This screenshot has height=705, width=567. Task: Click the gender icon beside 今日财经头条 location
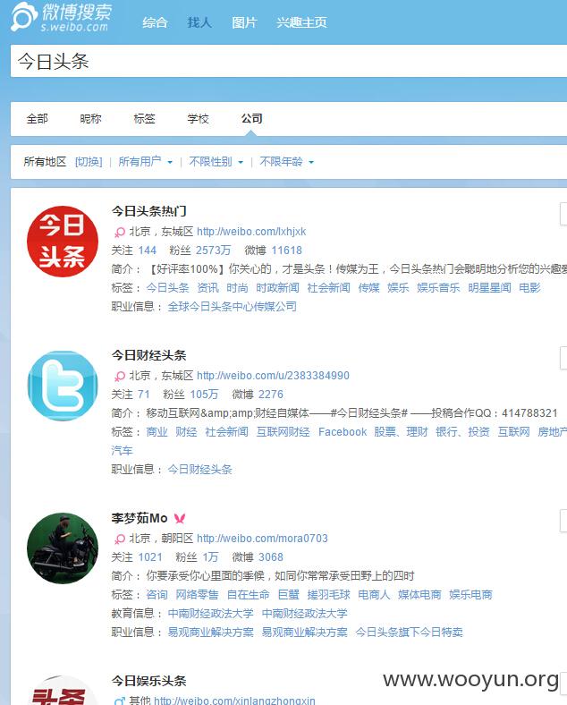(x=120, y=376)
